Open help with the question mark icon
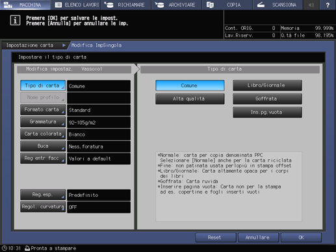Image resolution: width=336 pixels, height=252 pixels. (x=328, y=5)
